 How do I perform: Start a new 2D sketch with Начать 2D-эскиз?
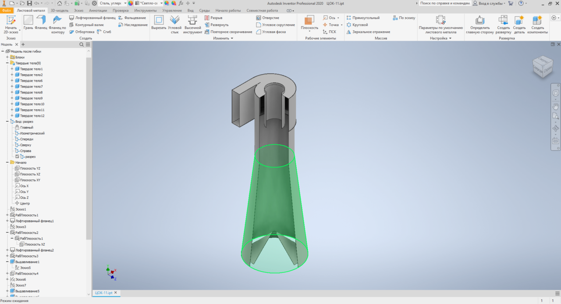11,24
